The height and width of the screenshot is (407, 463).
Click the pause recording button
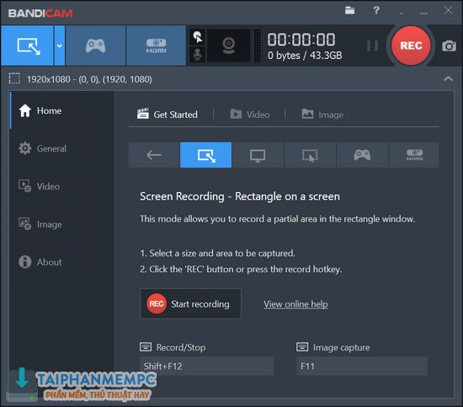pos(372,46)
